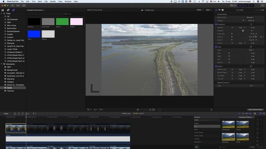Open the Installed Effects dropdown
This screenshot has width=266, height=149.
pos(246,117)
